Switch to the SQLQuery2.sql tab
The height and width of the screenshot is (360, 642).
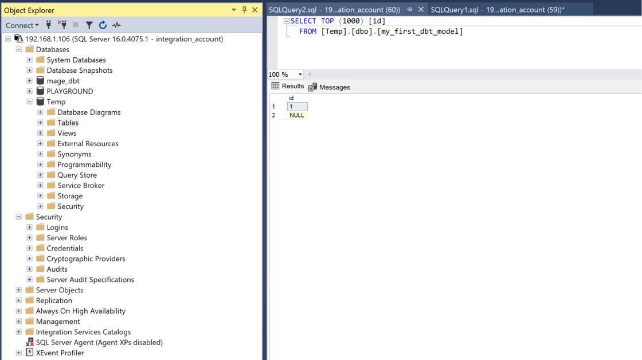tap(334, 9)
